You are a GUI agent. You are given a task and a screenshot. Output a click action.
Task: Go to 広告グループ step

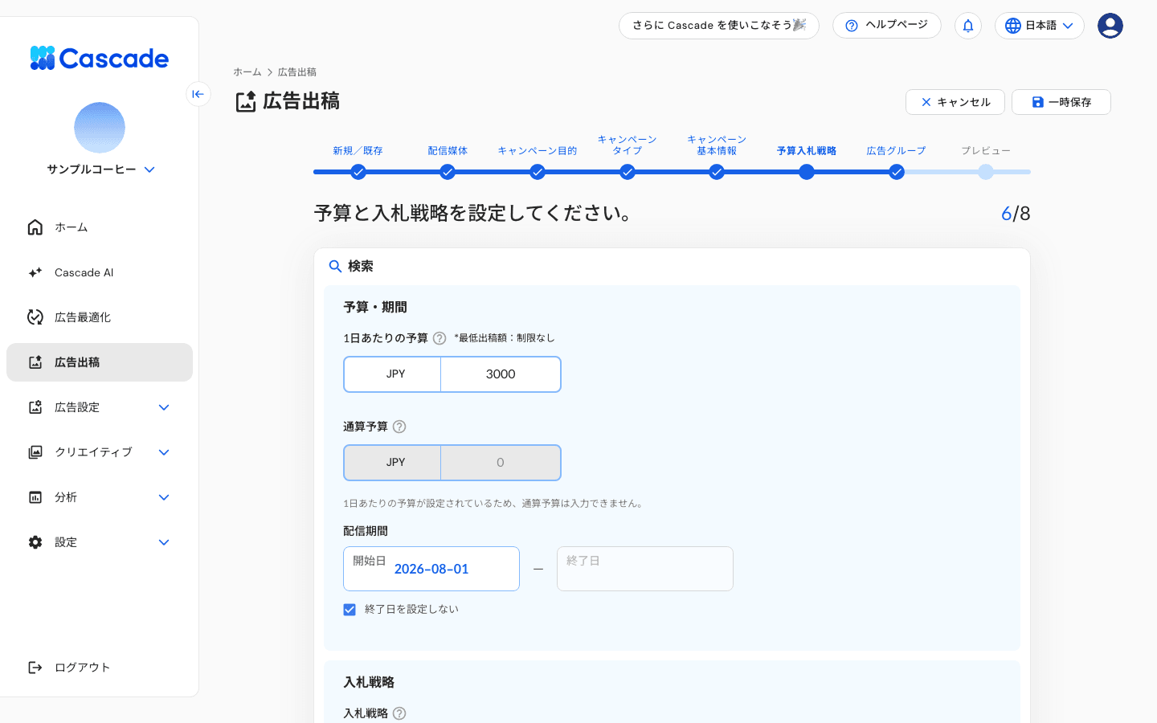[x=897, y=172]
